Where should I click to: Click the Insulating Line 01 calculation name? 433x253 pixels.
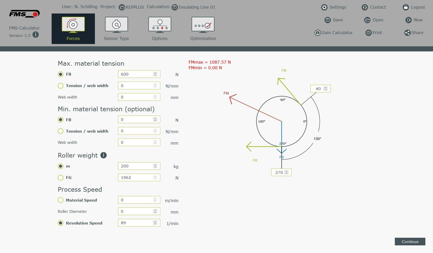pos(197,7)
